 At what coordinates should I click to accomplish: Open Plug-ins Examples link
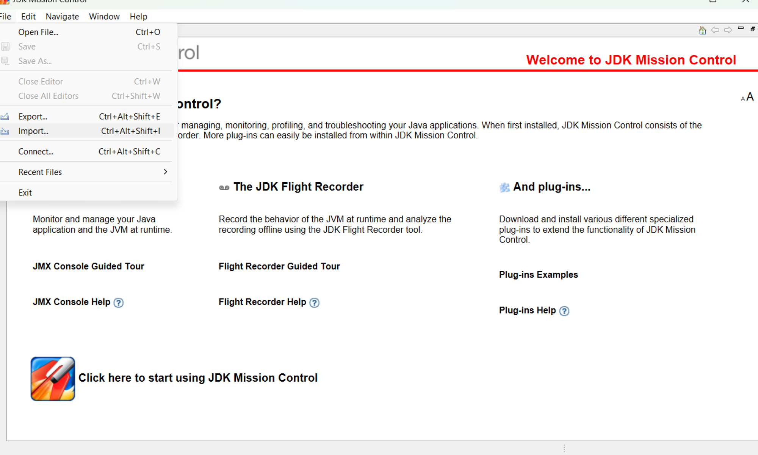pos(539,275)
